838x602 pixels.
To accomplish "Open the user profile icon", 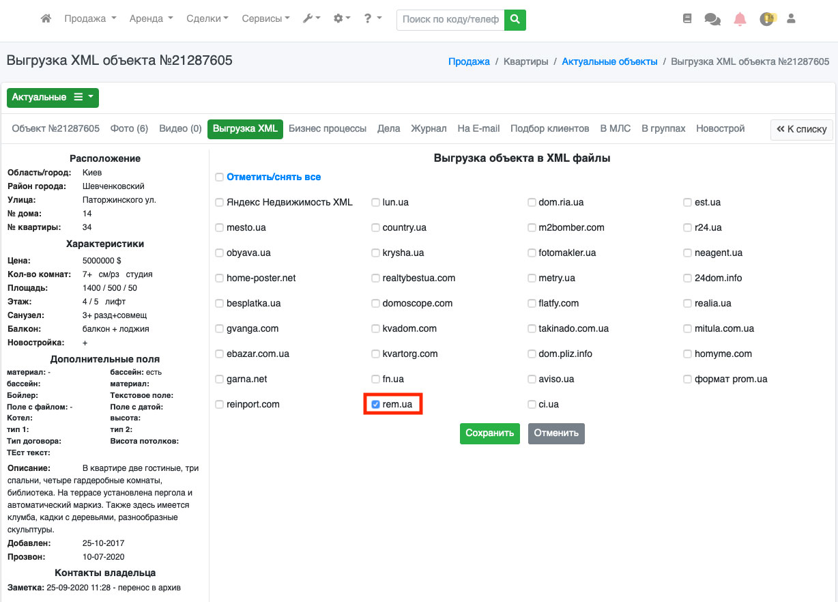I will coord(792,19).
